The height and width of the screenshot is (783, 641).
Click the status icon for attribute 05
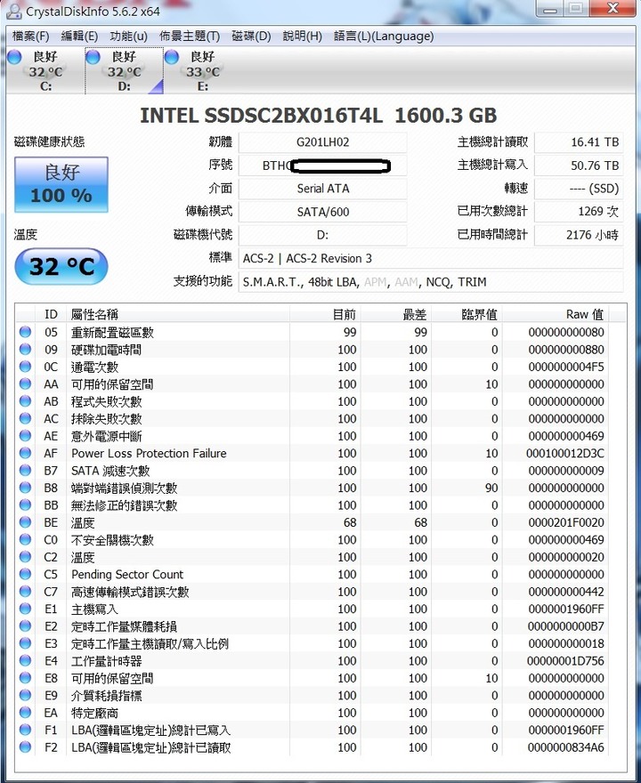click(x=25, y=332)
